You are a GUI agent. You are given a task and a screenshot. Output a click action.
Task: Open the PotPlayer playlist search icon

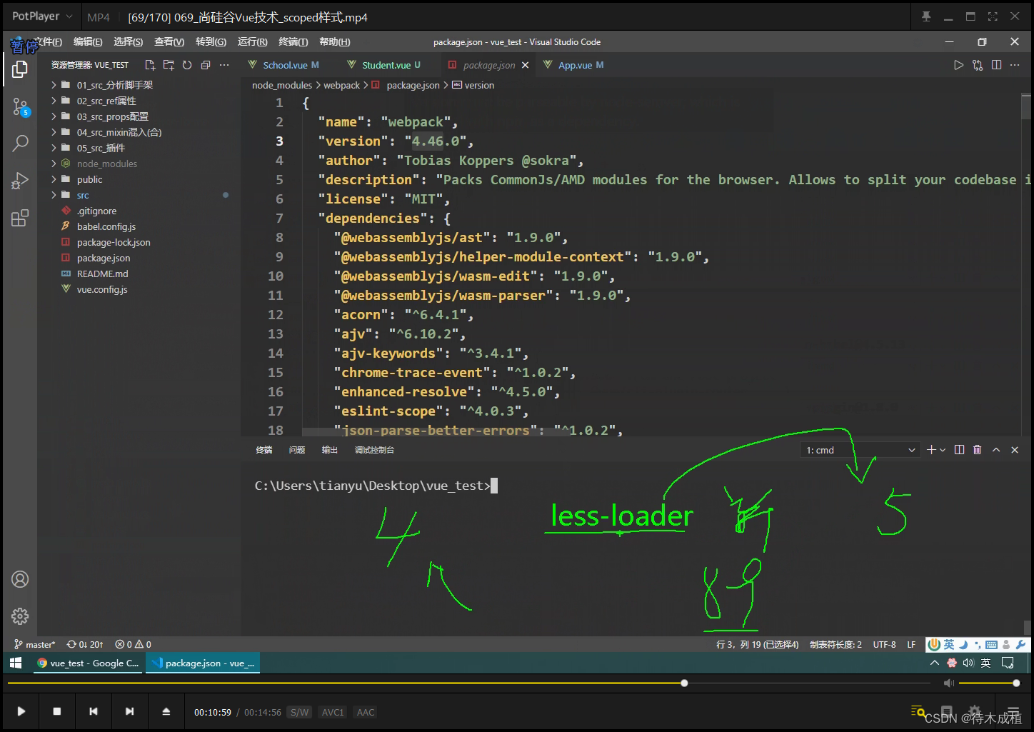[918, 711]
